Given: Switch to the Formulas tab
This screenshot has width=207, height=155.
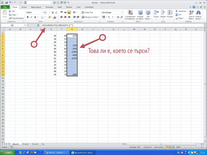Looking at the screenshot, I should [49, 7].
